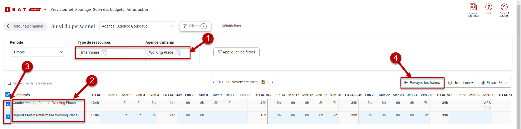Open the Agence Gourgaud dropdown
The width and height of the screenshot is (521, 129).
[x=137, y=26]
